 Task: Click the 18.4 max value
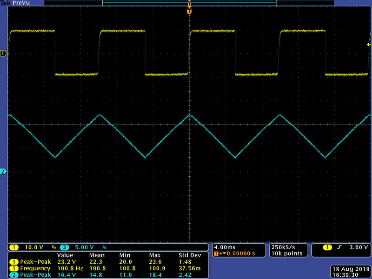point(156,275)
